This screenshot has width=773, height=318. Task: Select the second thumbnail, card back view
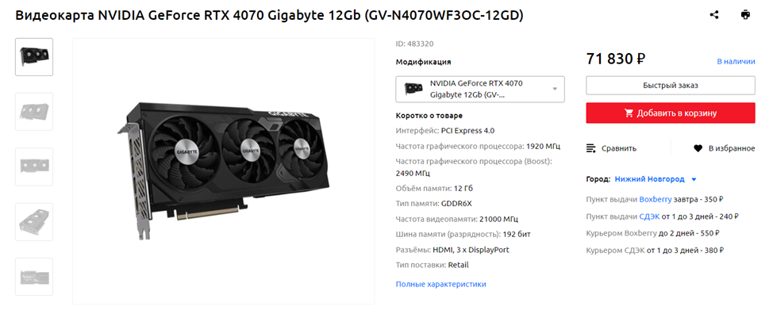coord(34,112)
